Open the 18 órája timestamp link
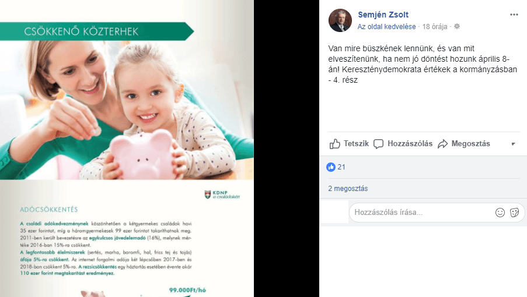The width and height of the screenshot is (527, 297). 435,26
